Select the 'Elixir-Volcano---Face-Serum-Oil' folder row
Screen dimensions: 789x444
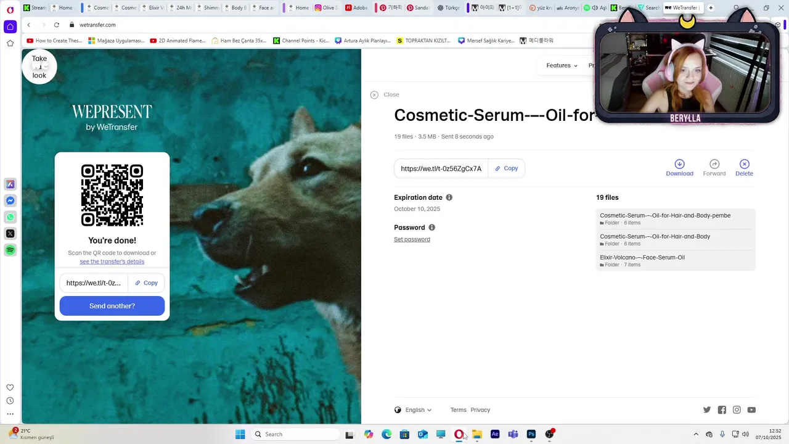click(x=676, y=261)
